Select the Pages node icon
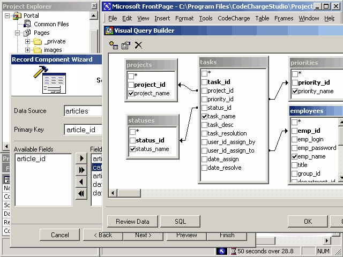 (x=27, y=33)
